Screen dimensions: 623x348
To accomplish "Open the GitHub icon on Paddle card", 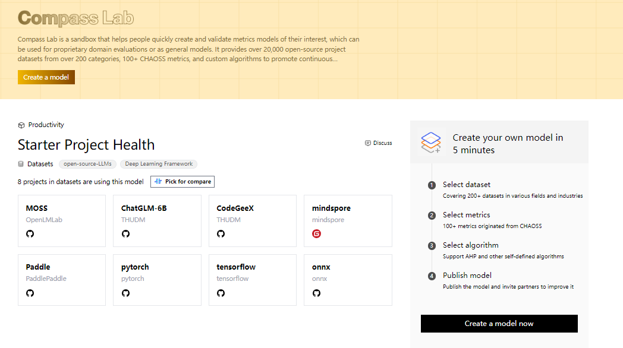I will tap(30, 293).
